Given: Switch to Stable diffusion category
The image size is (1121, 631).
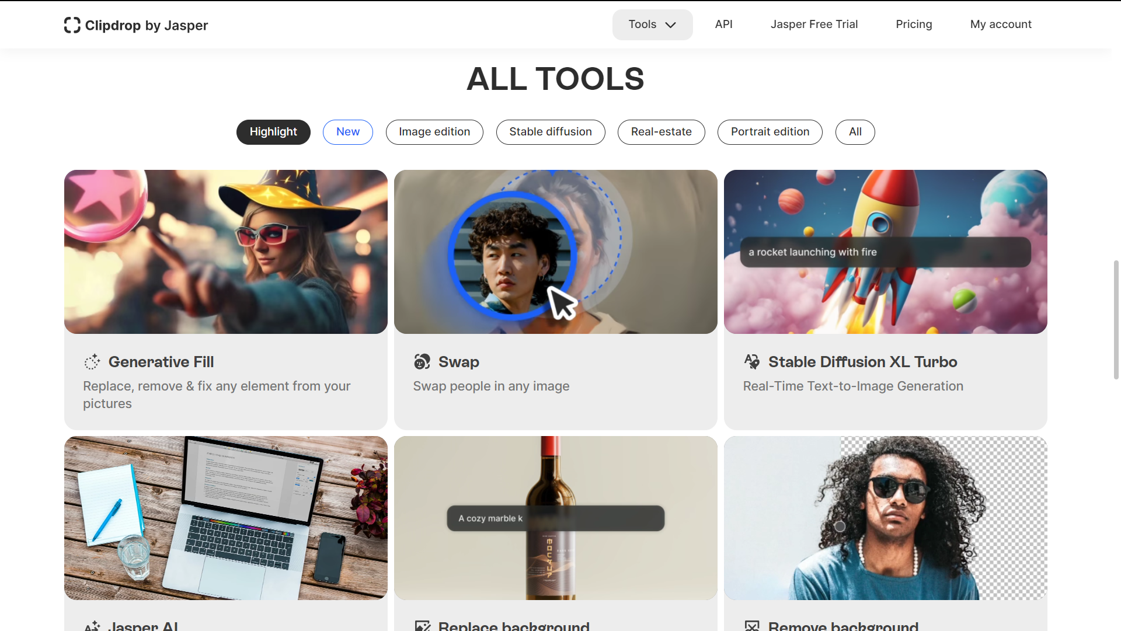Looking at the screenshot, I should (551, 132).
